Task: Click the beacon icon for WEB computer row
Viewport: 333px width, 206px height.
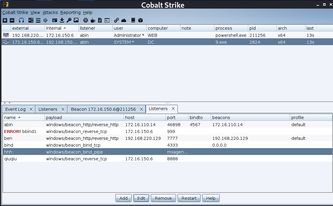Action: point(6,35)
